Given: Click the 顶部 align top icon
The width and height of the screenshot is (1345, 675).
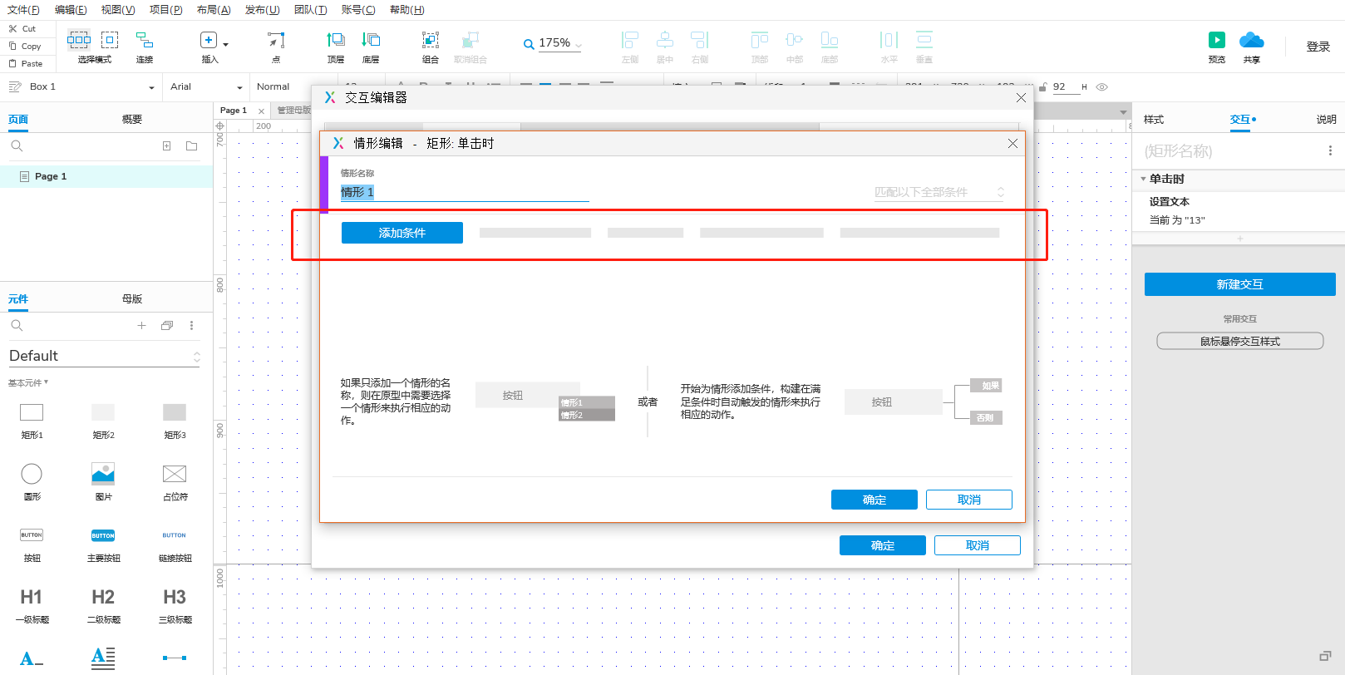Looking at the screenshot, I should 760,40.
